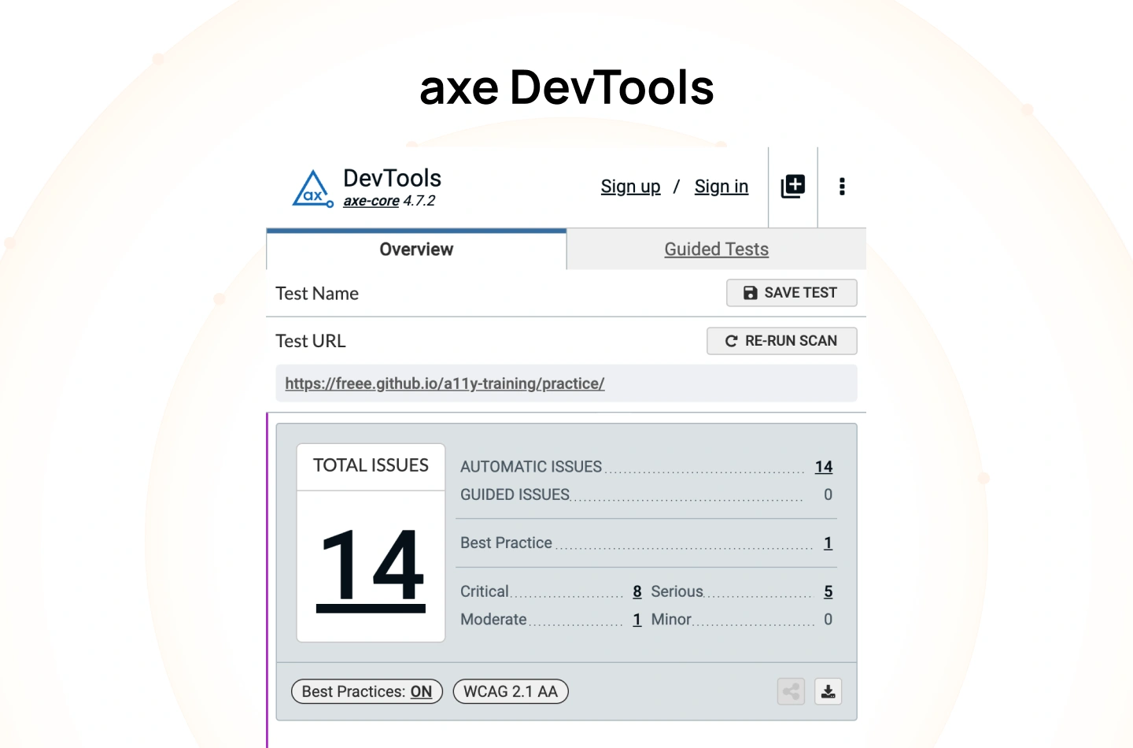Screen dimensions: 1133x748
Task: Click the open-in-new-window icon beside the menu
Action: tap(792, 187)
